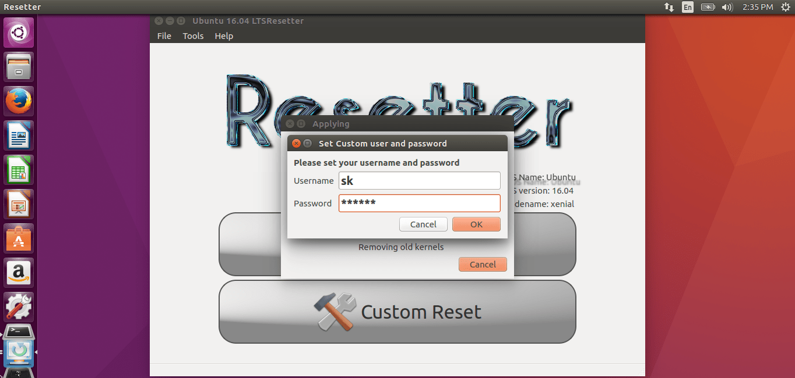Confirm credentials with the OK button
The height and width of the screenshot is (378, 795).
[476, 224]
